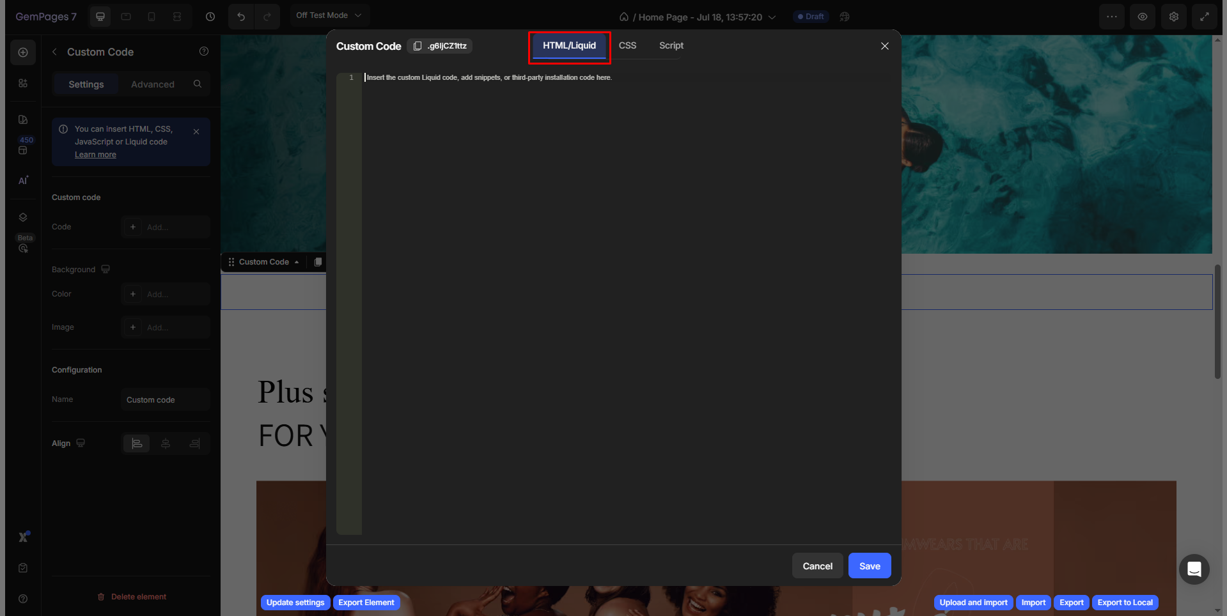
Task: Open the Learn more link
Action: pos(95,155)
